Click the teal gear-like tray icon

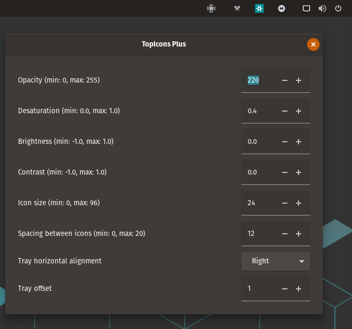tap(259, 8)
